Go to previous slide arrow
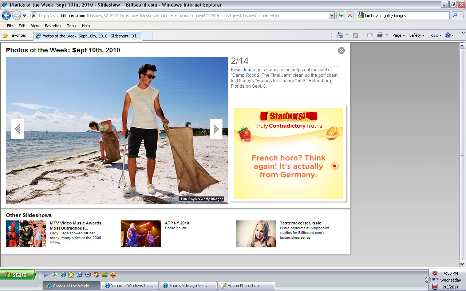 (x=17, y=129)
